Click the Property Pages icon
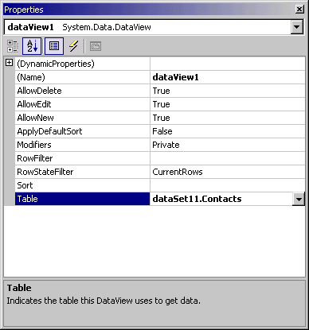This screenshot has width=309, height=330. [96, 47]
